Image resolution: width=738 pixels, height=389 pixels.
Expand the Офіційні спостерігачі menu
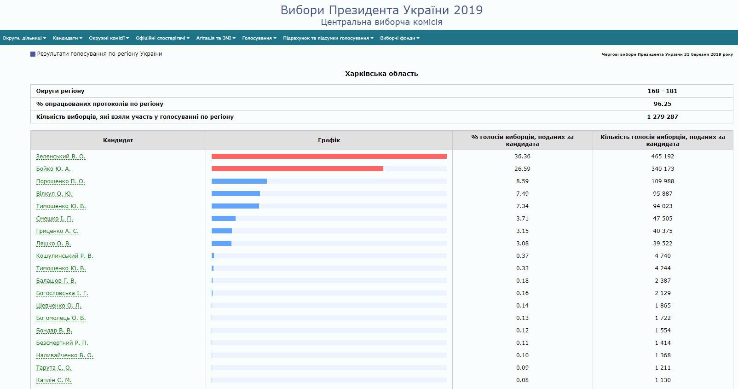pos(162,38)
